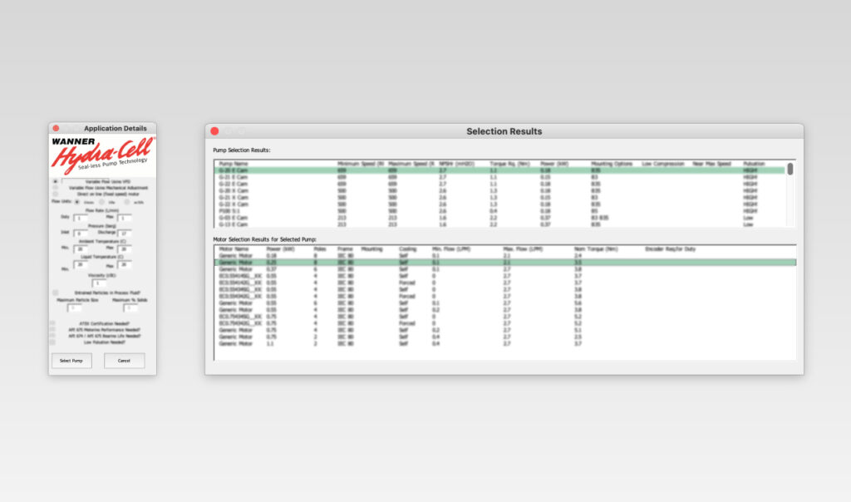
Task: Select the G-21 X Cam pump row
Action: (x=499, y=198)
